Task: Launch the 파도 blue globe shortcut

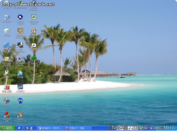Action: pyautogui.click(x=20, y=102)
